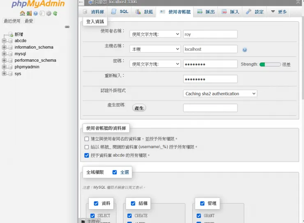Click the 重新輸入 re-type password field
This screenshot has width=304, height=223.
pyautogui.click(x=210, y=79)
